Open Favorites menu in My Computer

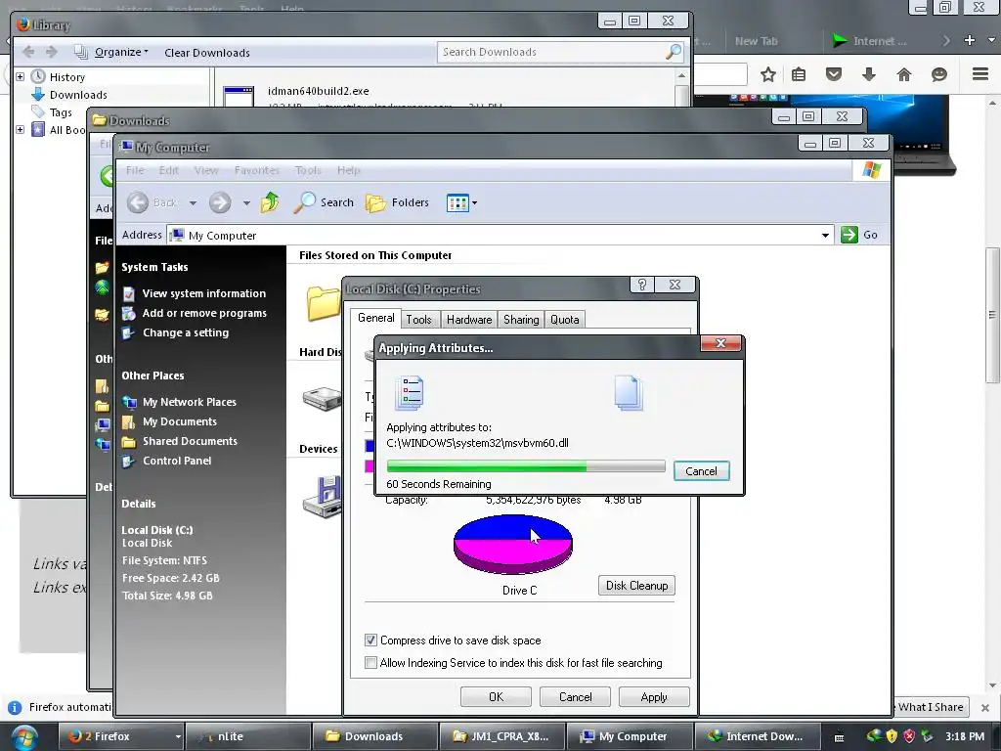[257, 170]
